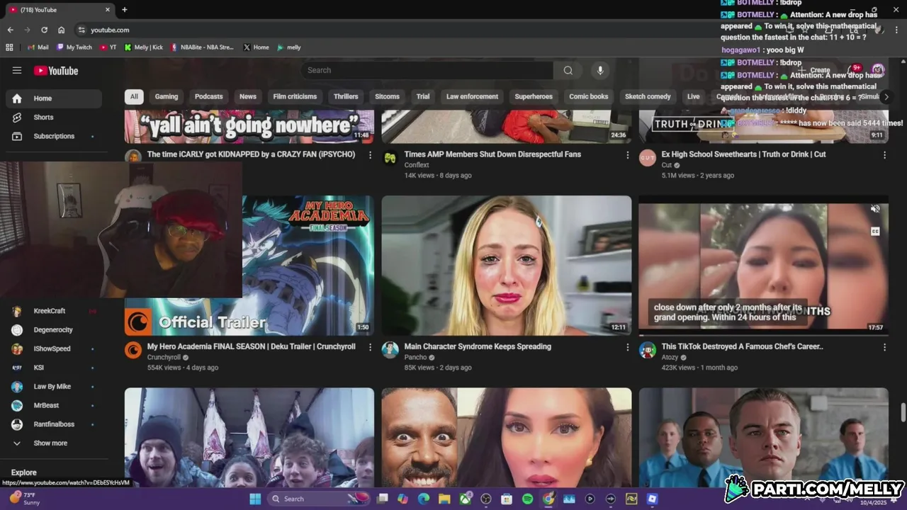Open options for Ex High School Sweethearts video
The width and height of the screenshot is (907, 510).
click(884, 154)
